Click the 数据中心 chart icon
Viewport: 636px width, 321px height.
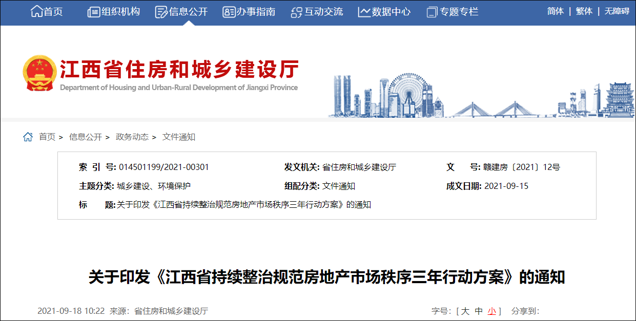tap(364, 11)
